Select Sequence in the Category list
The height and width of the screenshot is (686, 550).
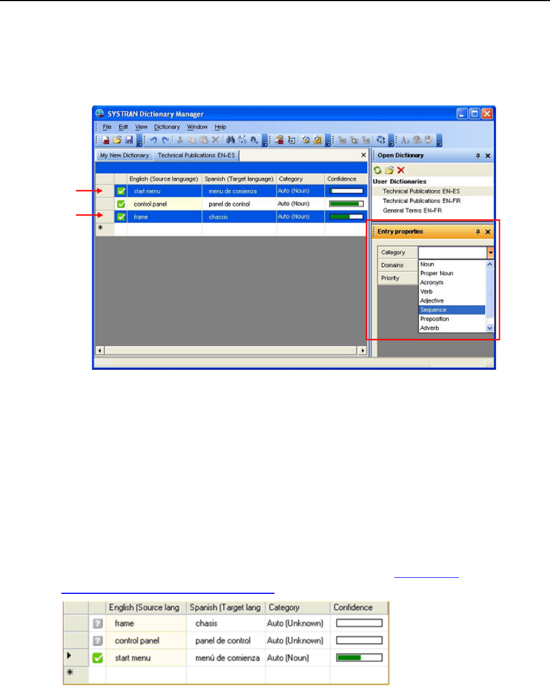[452, 310]
